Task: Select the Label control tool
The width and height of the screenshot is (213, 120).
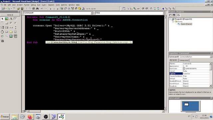Action: (x=11, y=19)
